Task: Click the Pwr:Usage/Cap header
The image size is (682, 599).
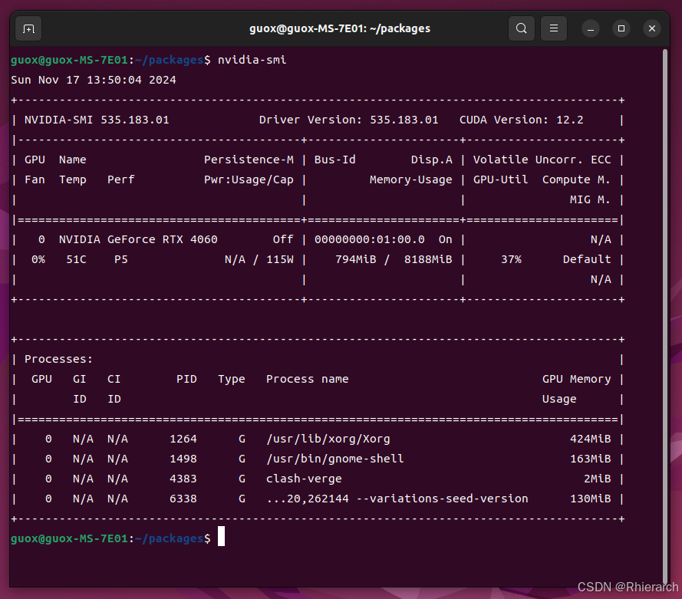Action: pyautogui.click(x=249, y=180)
